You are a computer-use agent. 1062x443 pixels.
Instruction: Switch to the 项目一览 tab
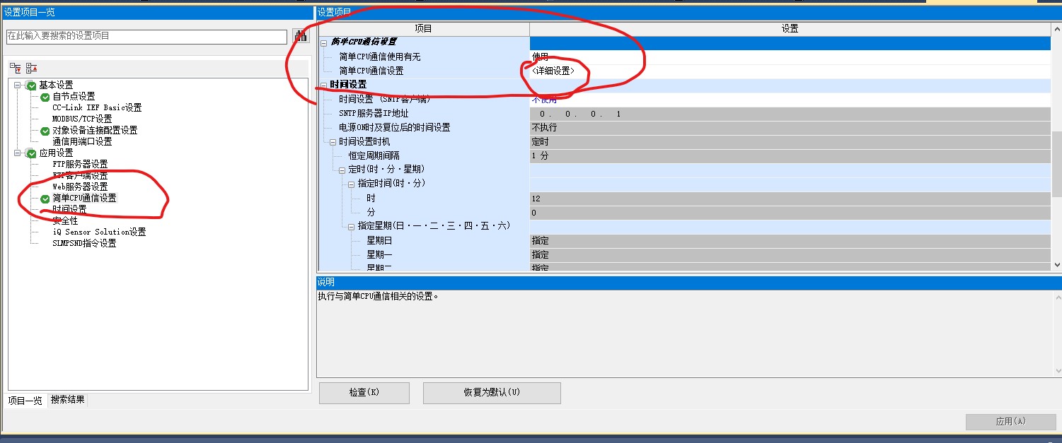click(25, 400)
